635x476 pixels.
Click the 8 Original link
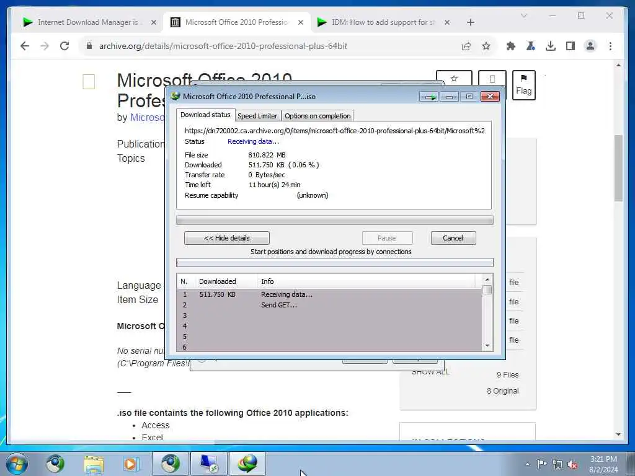[502, 390]
